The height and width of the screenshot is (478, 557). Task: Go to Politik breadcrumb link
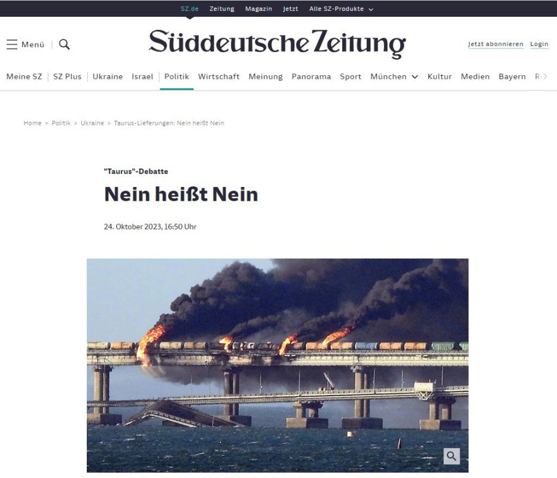tap(61, 123)
